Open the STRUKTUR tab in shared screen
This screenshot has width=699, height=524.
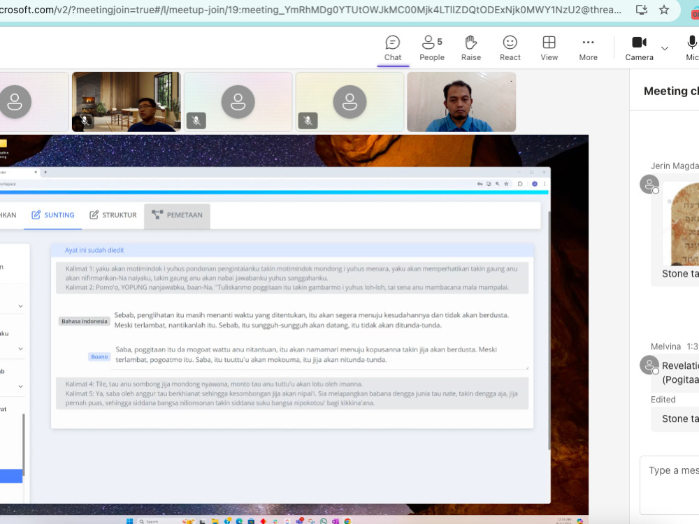click(x=113, y=215)
